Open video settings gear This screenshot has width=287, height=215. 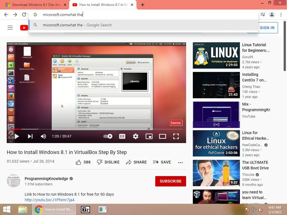pos(136,136)
